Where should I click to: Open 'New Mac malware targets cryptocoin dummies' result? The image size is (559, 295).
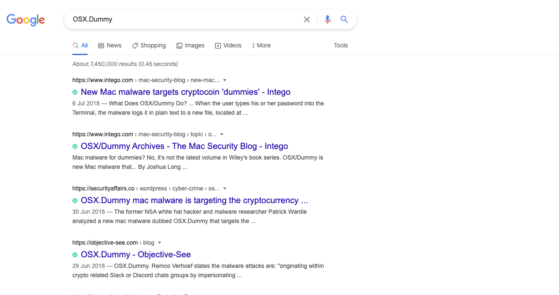coord(186,92)
